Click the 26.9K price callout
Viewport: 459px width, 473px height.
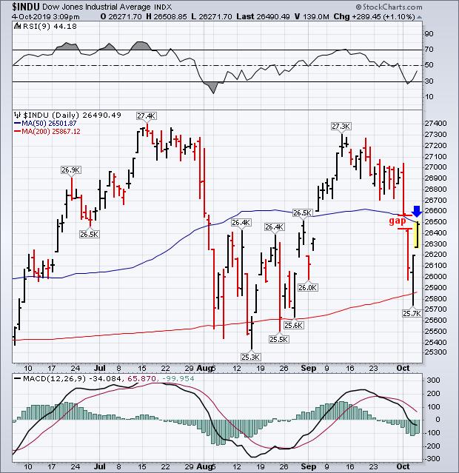71,170
